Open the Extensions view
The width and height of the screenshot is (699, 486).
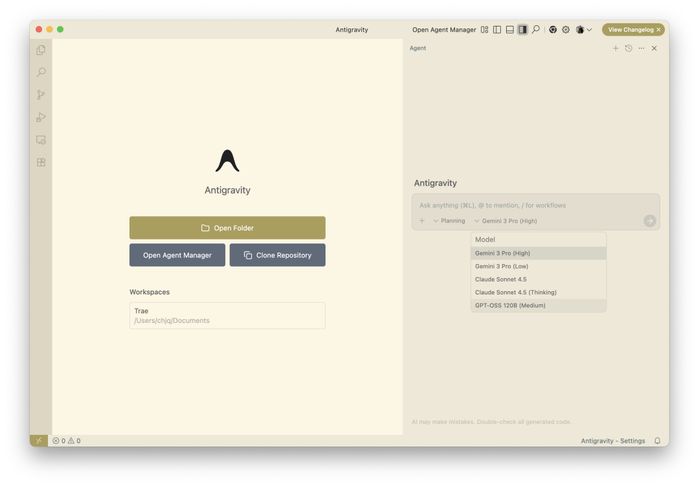(x=41, y=162)
